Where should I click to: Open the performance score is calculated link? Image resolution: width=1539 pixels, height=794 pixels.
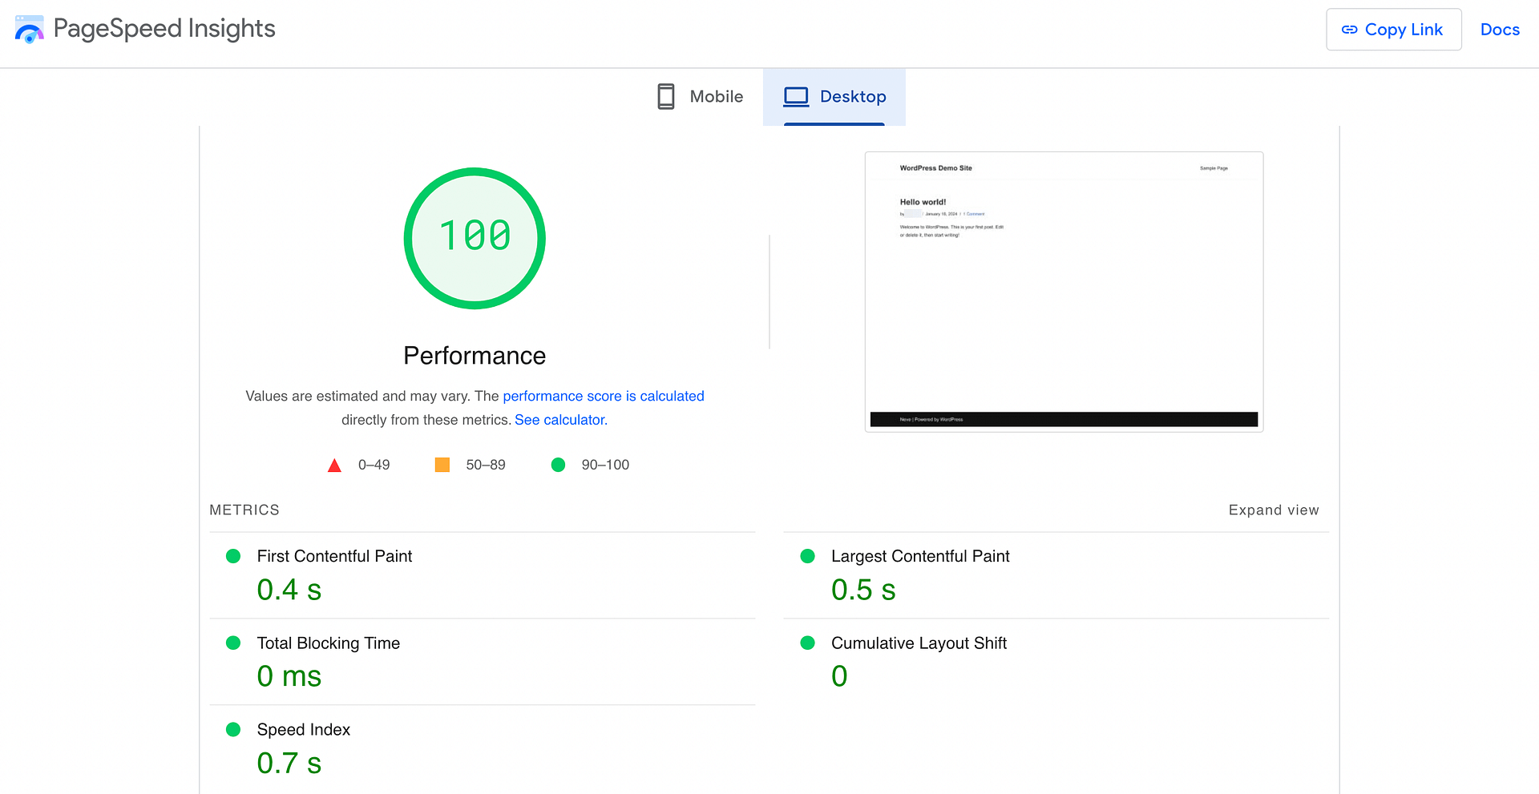coord(604,396)
